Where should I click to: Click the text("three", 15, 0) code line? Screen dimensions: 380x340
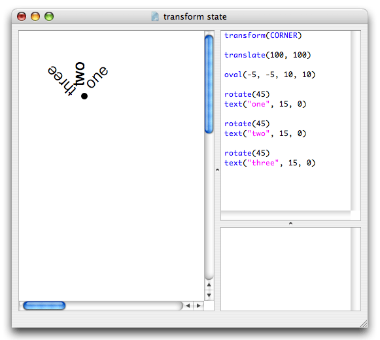[269, 163]
